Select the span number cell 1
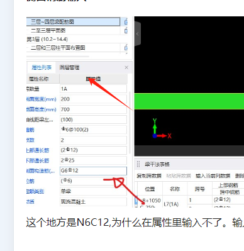Viewport: 244px width, 251px height. click(x=200, y=200)
